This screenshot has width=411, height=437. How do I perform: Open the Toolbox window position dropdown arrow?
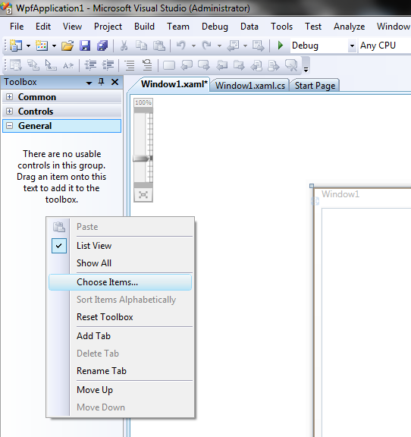(x=89, y=83)
